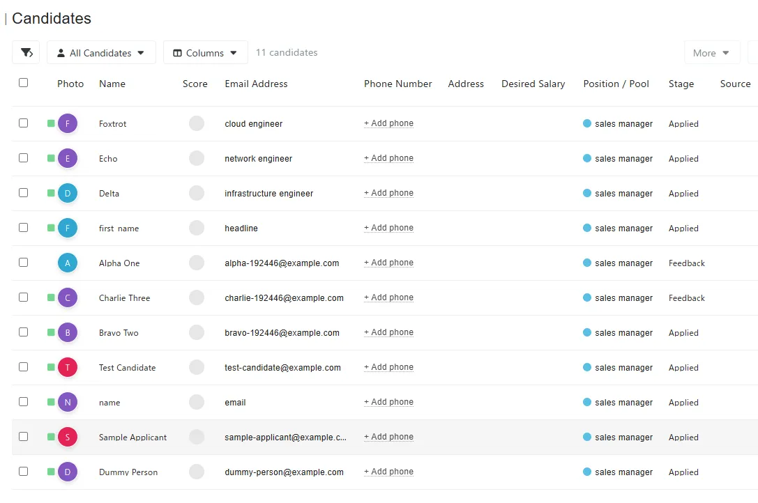Open Charlie Three's purple C avatar
Viewport: 758px width, 503px height.
(68, 297)
